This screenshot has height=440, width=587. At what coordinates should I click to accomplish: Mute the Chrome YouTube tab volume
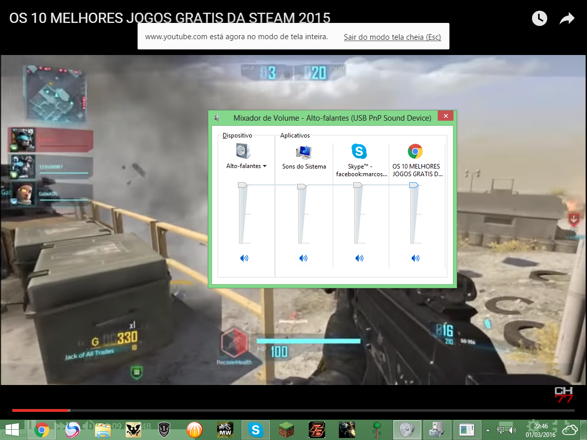[x=416, y=258]
